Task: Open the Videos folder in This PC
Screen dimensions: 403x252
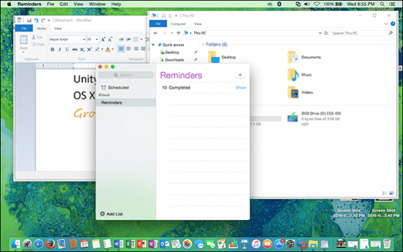Action: pyautogui.click(x=300, y=92)
